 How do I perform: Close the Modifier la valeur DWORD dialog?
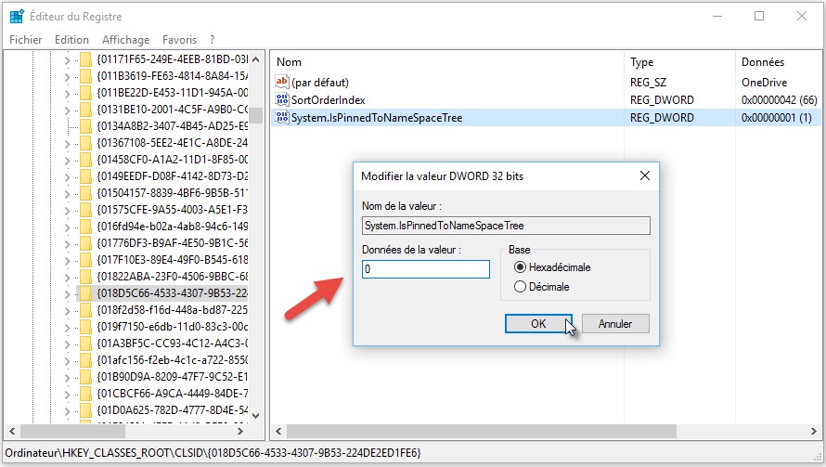644,175
